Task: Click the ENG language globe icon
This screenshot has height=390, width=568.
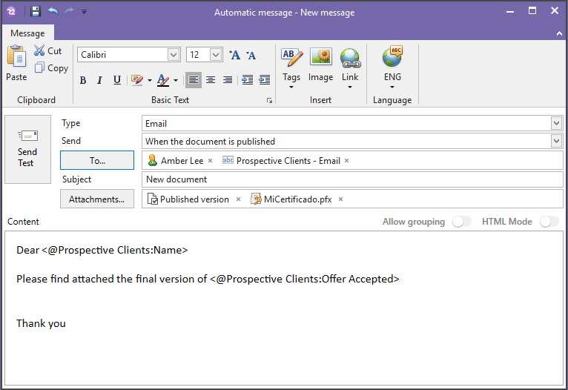Action: pyautogui.click(x=392, y=56)
